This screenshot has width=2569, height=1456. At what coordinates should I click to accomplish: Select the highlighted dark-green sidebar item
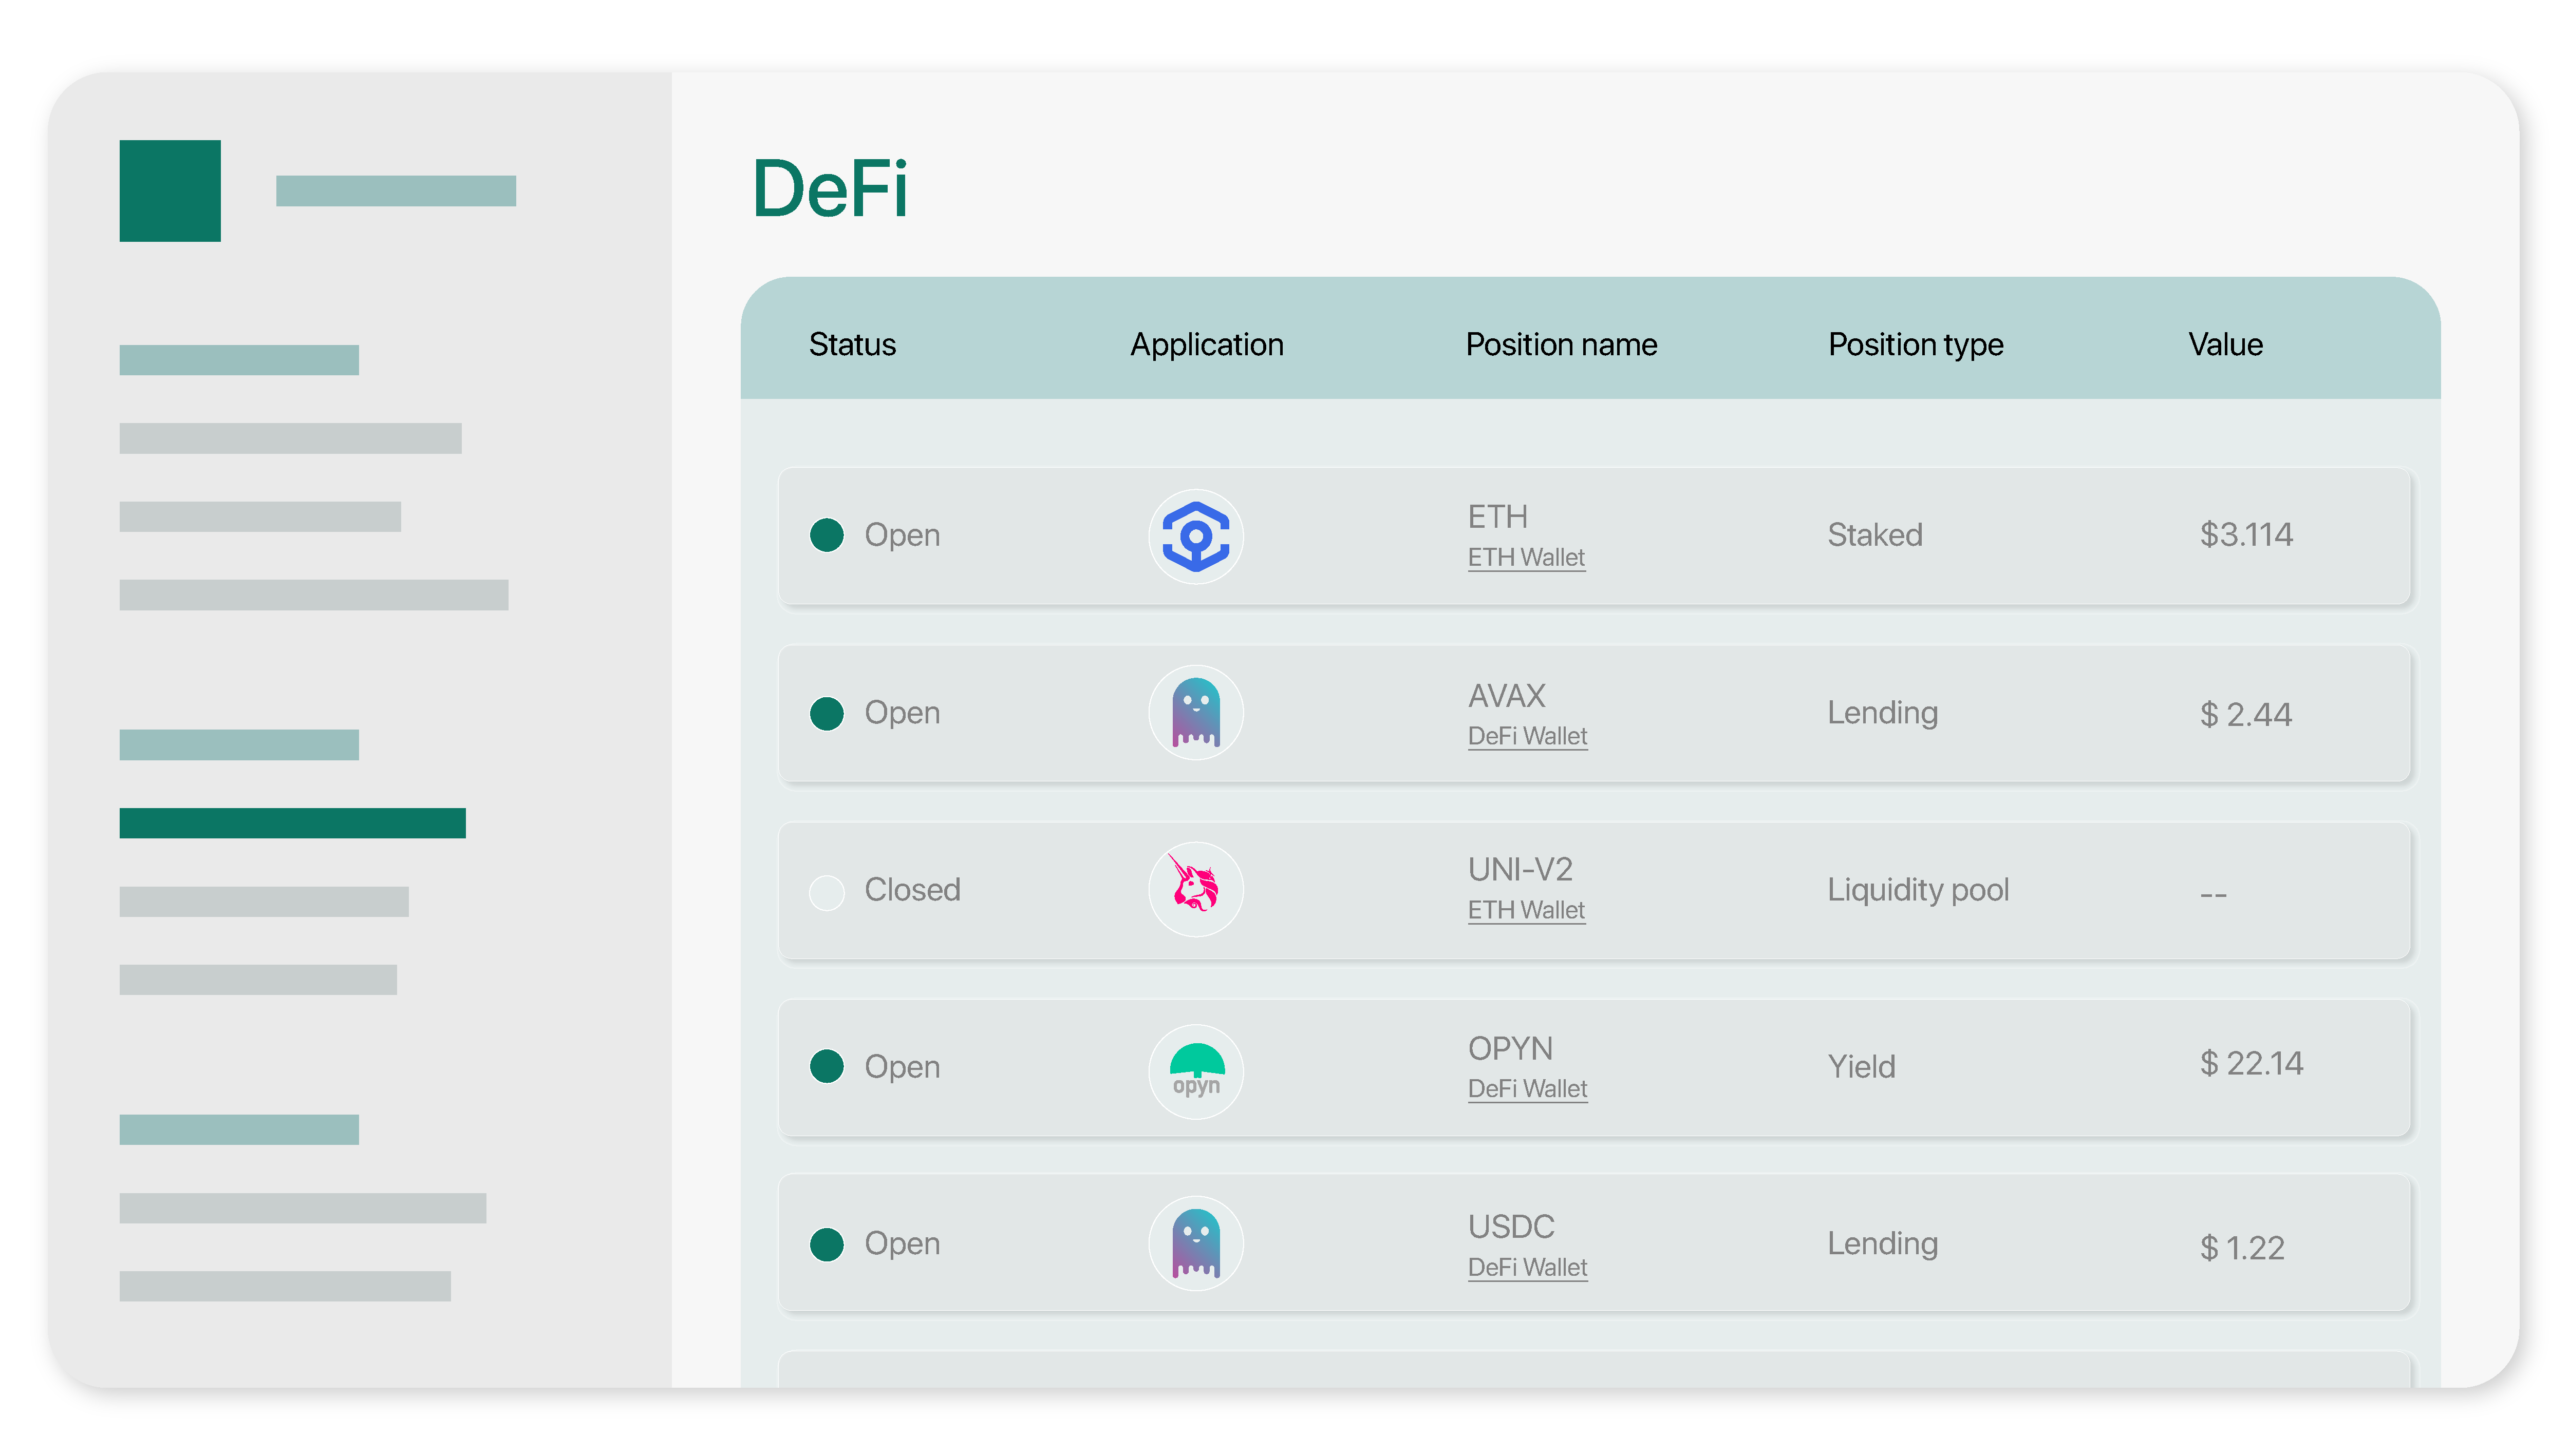coord(292,822)
